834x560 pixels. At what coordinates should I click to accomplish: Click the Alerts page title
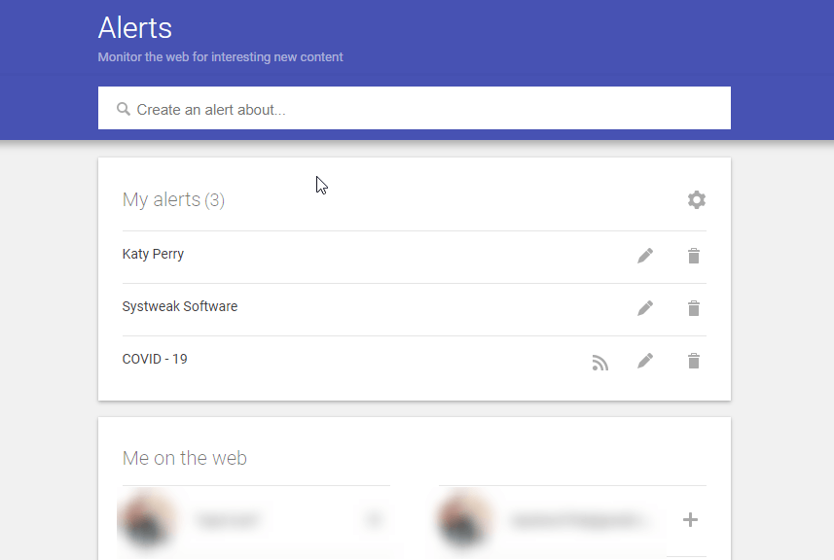coord(135,27)
